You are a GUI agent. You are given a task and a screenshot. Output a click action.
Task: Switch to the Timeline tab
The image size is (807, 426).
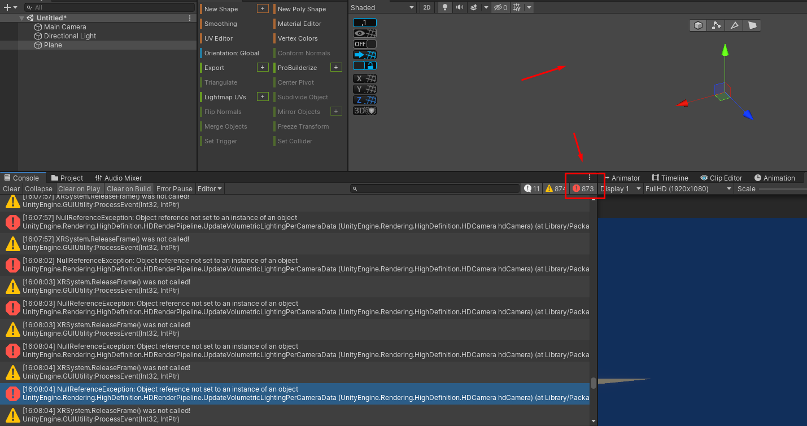coord(670,178)
